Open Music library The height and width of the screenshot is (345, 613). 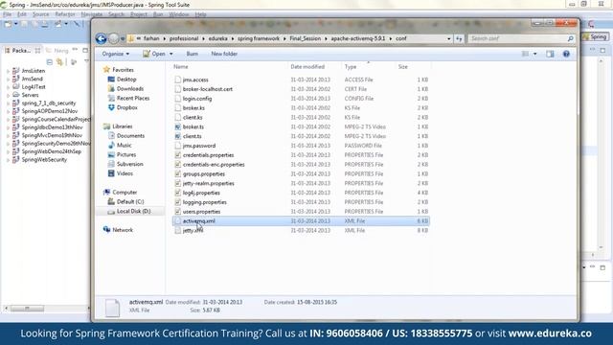coord(124,145)
